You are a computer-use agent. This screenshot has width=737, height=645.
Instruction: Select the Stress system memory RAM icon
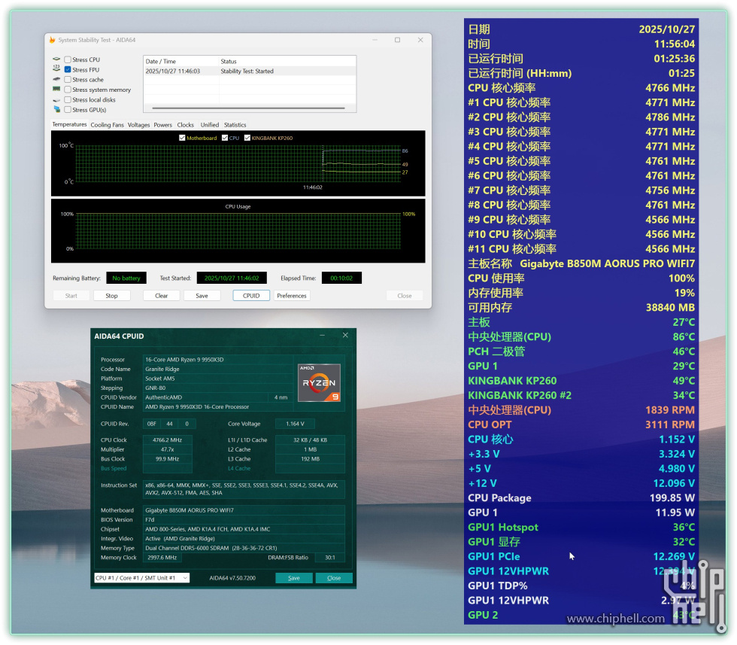[x=57, y=89]
